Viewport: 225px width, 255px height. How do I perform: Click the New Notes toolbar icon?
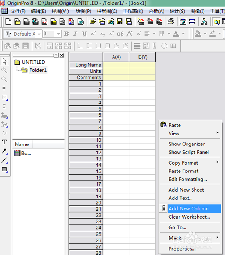click(81, 21)
